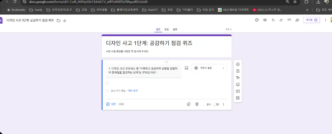Add an image from the side toolbar
Viewport: 332px width, 134px height.
coord(238,84)
